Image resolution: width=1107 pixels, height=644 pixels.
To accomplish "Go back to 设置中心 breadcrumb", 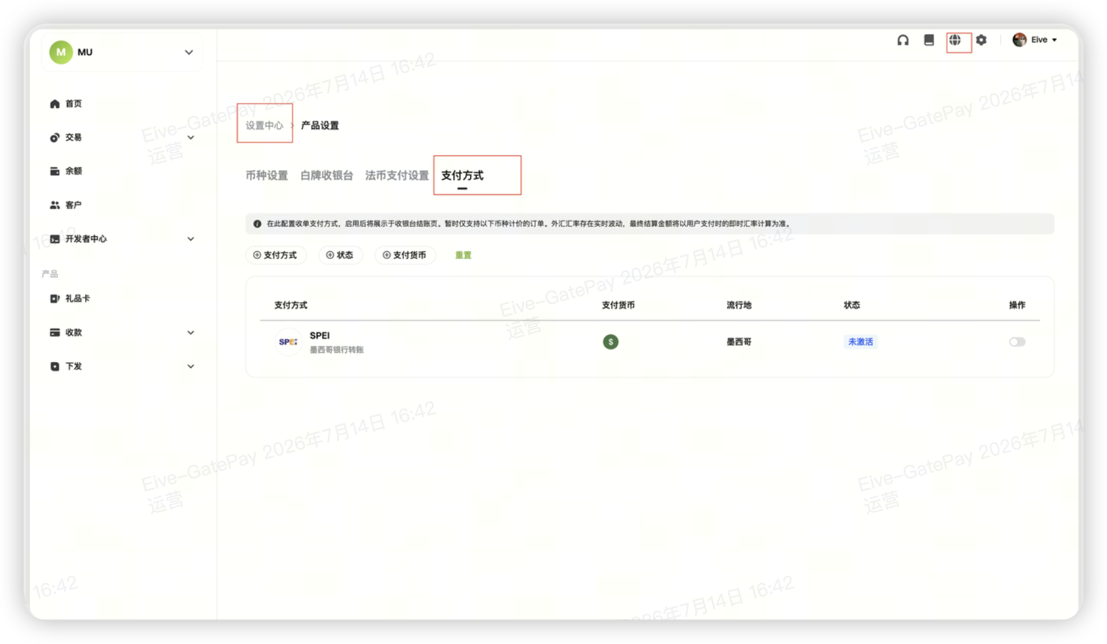I will tap(264, 125).
